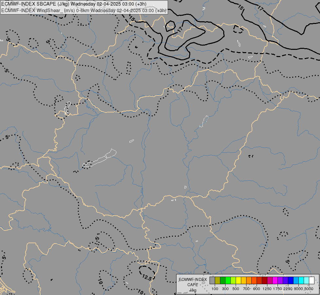The image size is (320, 295).
Task: Click the CAPE label in the legend
Action: click(x=193, y=285)
